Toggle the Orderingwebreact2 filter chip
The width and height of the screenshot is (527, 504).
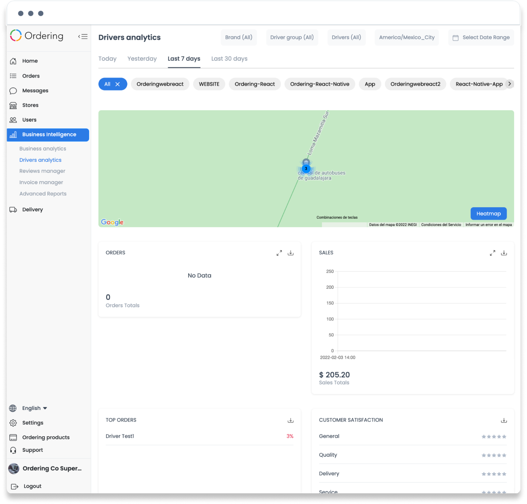point(416,84)
